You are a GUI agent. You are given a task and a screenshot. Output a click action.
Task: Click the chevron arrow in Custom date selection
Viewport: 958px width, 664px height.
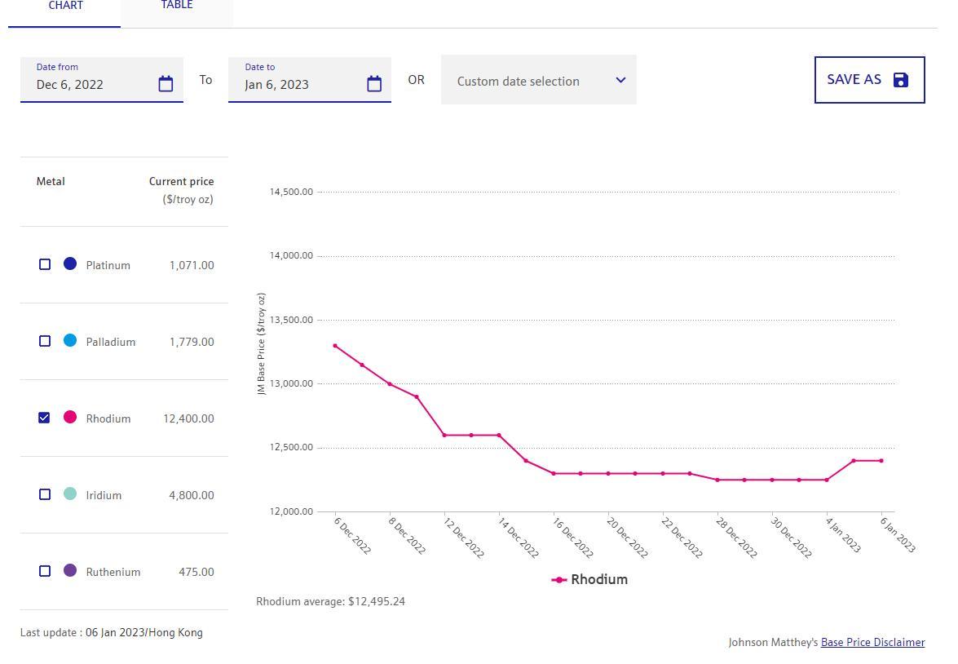[x=620, y=80]
